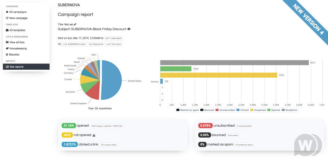
Task: Download the not opened subscribers list
Action: 94,135
